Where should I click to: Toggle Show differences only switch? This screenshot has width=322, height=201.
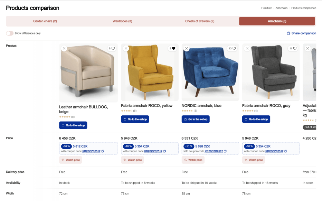10,33
